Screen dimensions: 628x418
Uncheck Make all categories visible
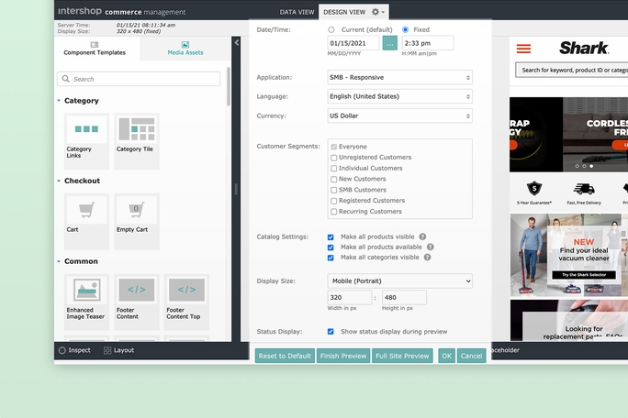[x=331, y=258]
